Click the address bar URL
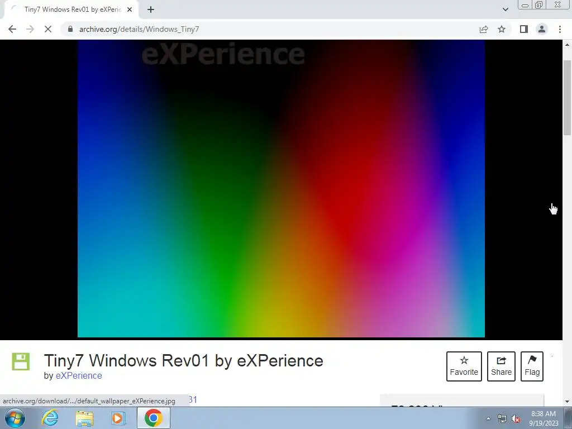 [x=139, y=29]
